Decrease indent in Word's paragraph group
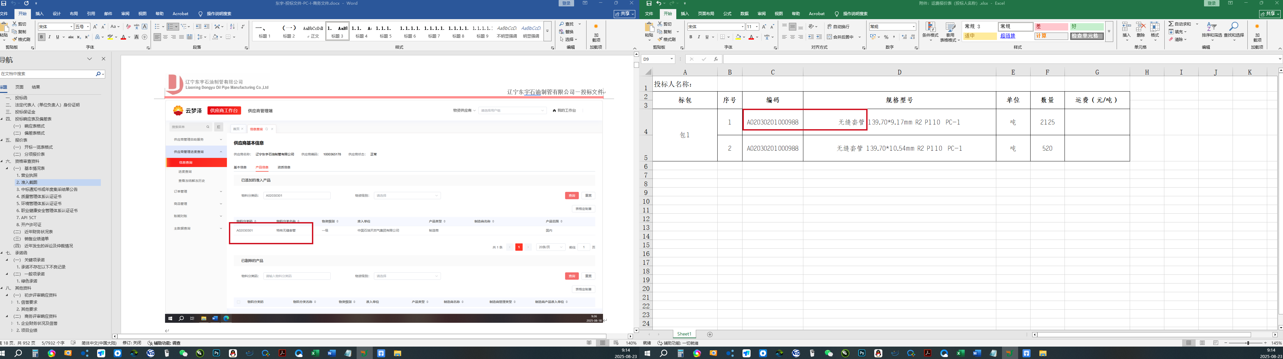Viewport: 1283px width, 359px height. point(198,27)
